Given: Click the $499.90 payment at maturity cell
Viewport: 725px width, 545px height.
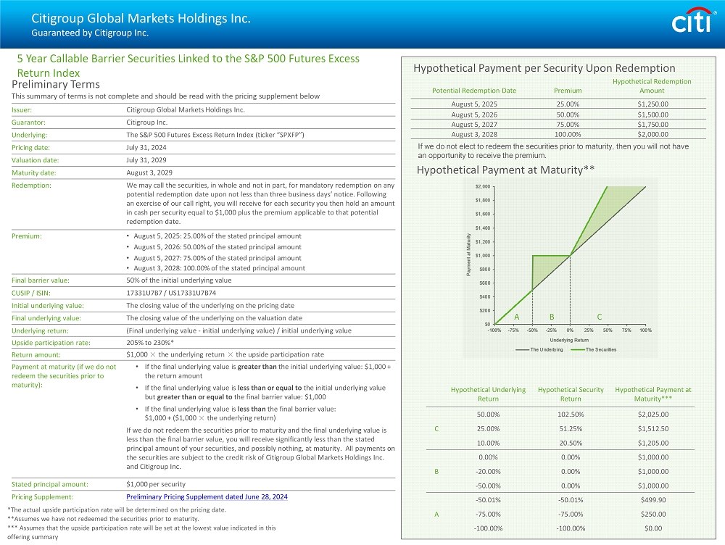Looking at the screenshot, I should (x=652, y=500).
